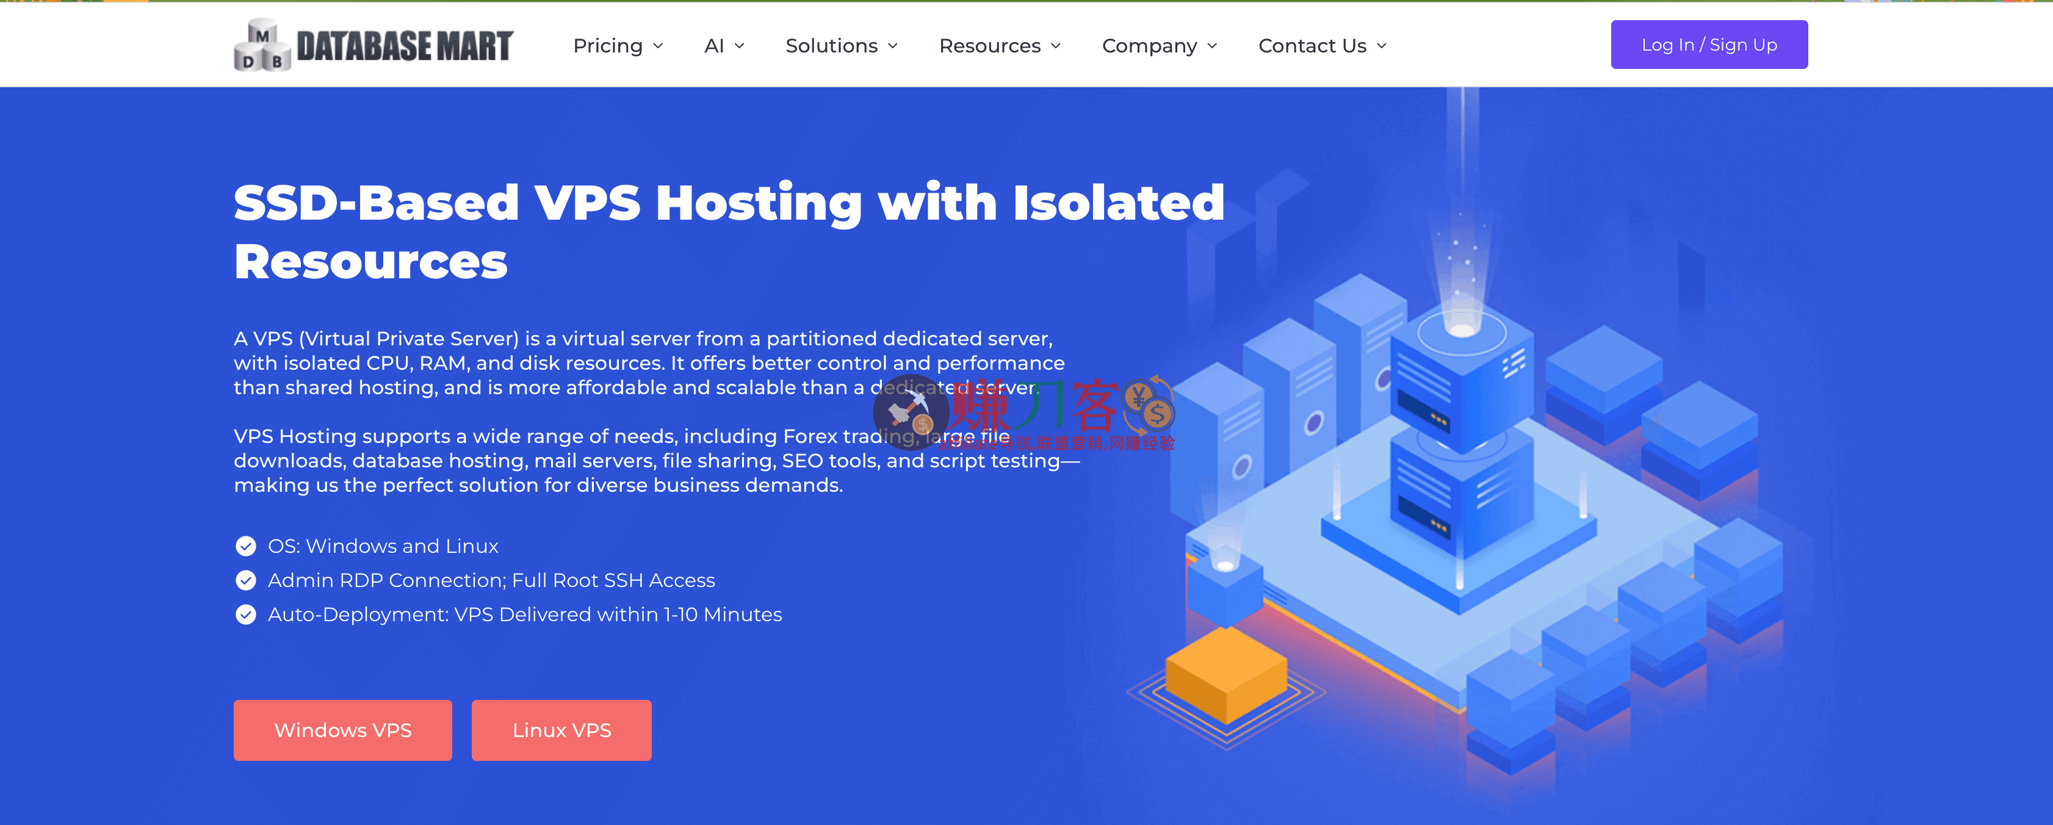Open the Contact Us menu

tap(1312, 46)
